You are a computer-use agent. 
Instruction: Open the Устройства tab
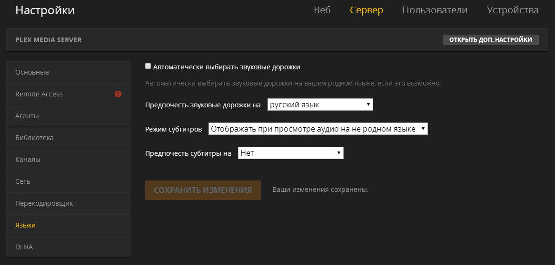512,10
